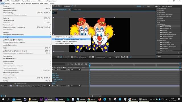Click Firefox taskbar icon

point(100,99)
